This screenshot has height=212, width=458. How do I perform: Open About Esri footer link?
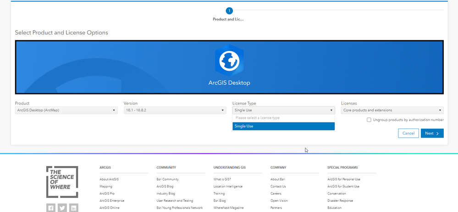tap(278, 179)
